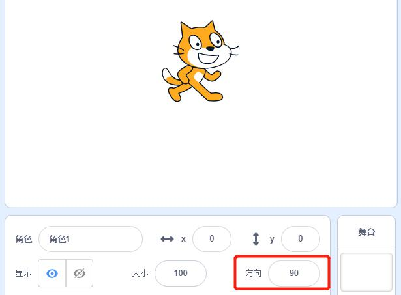
Task: Click the horizontal double-arrow x icon
Action: [x=167, y=239]
